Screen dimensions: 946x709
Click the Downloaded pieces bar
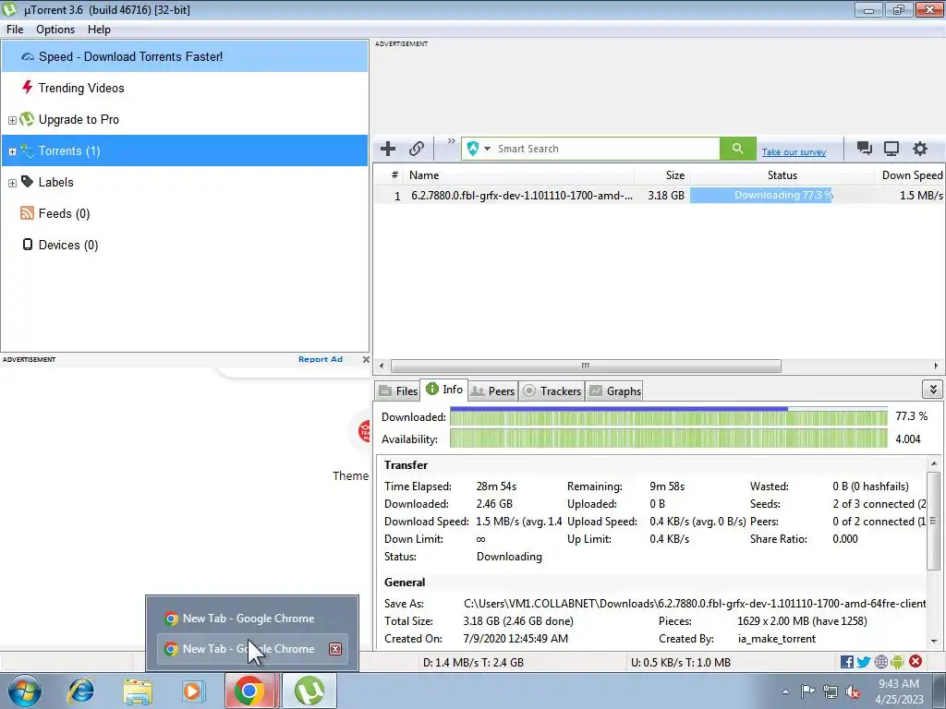click(x=669, y=417)
